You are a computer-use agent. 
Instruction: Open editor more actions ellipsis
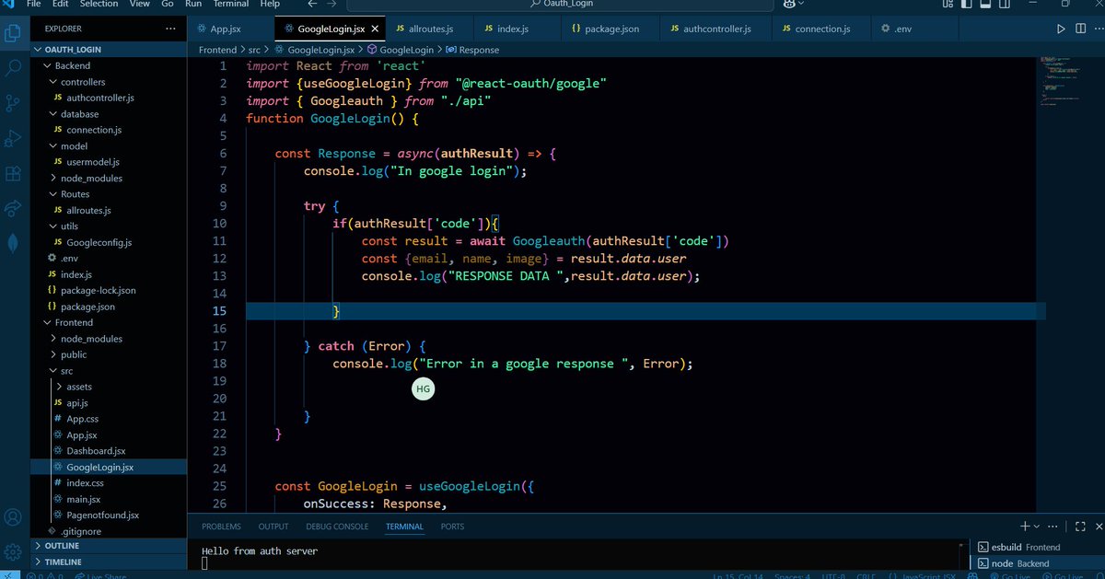[x=1099, y=29]
